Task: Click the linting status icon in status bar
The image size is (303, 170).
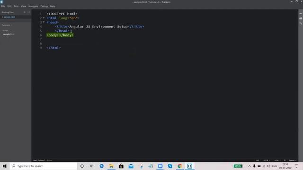Action: click(285, 161)
